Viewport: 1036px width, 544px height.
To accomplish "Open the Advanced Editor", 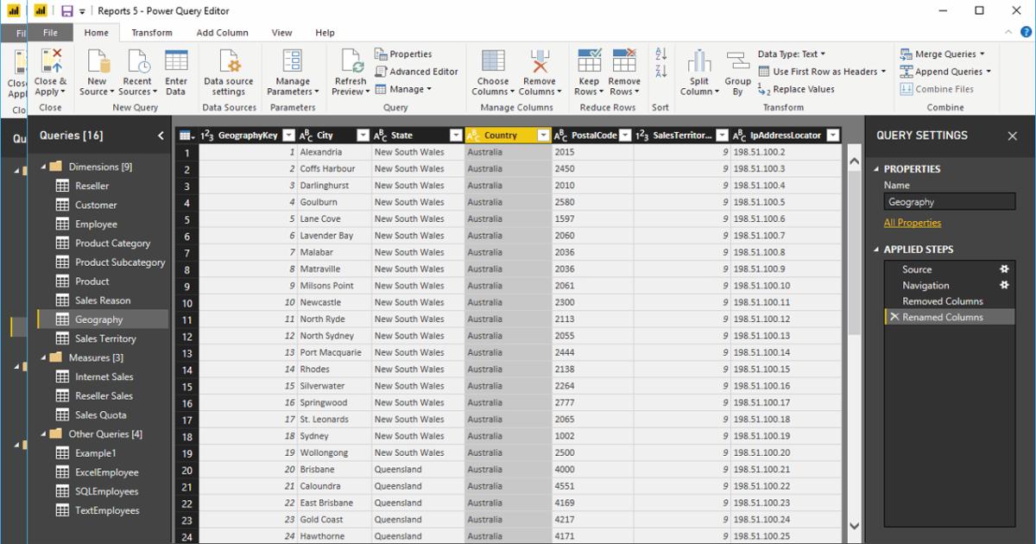I will coord(417,72).
